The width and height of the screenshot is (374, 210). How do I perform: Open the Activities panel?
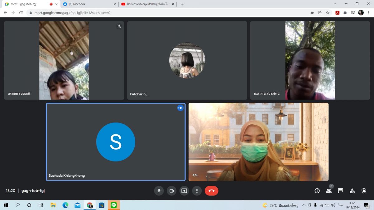(352, 191)
